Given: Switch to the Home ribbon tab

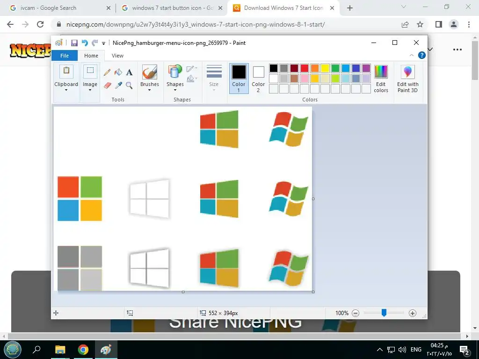Looking at the screenshot, I should tap(91, 56).
